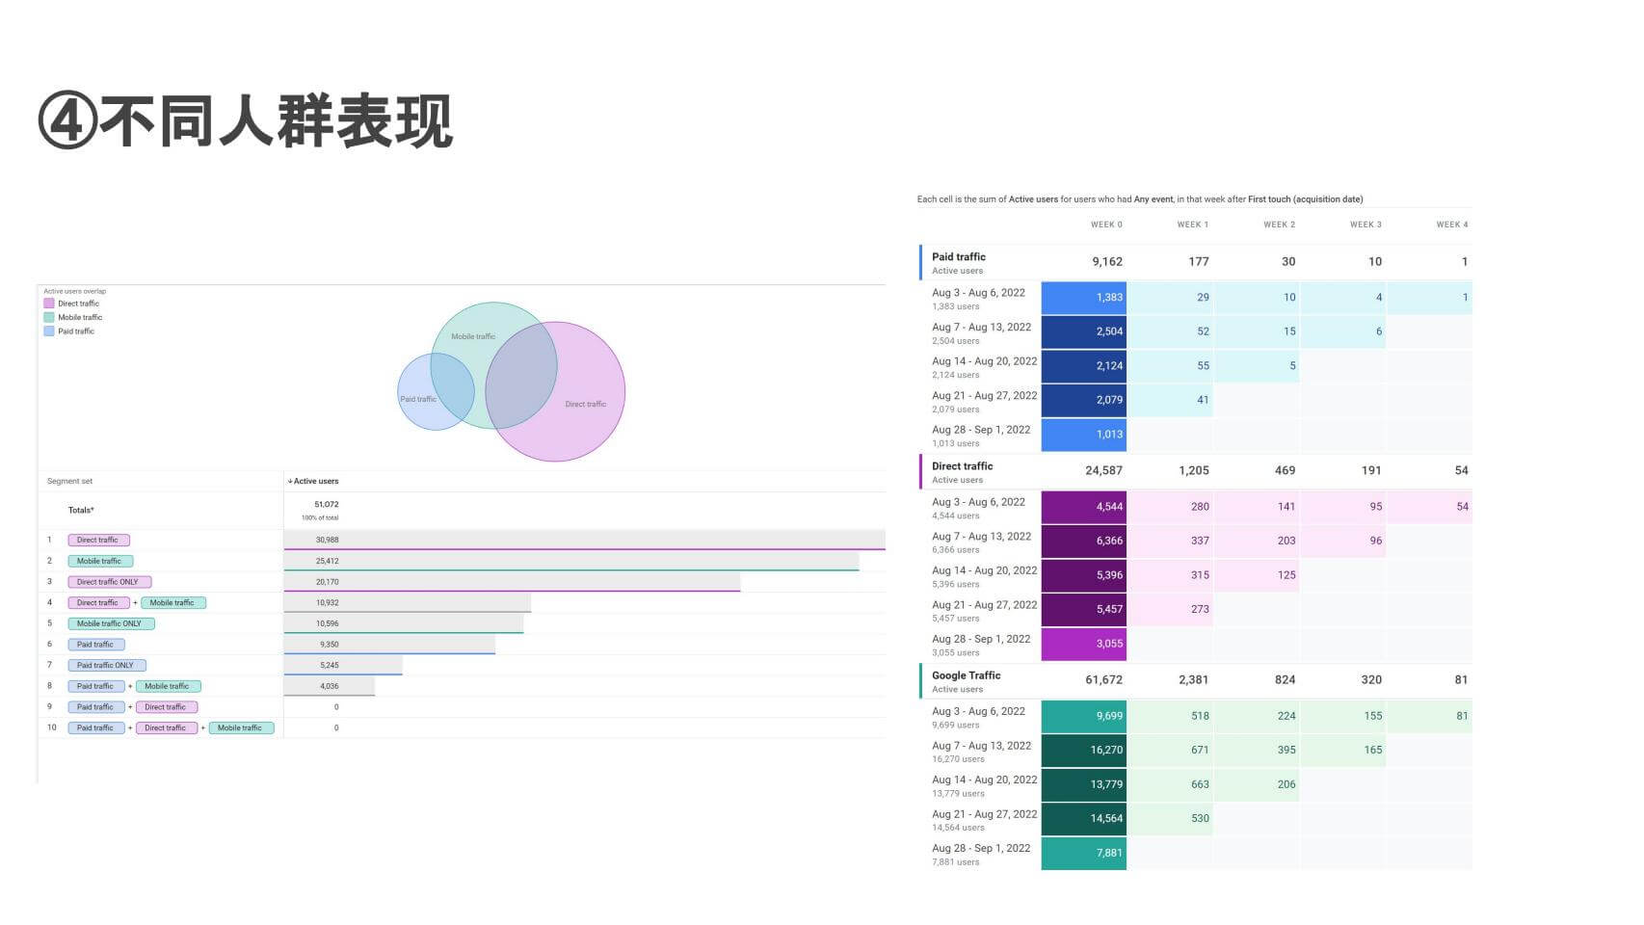The width and height of the screenshot is (1644, 925).
Task: Click the WEEK 4 column header
Action: (1451, 225)
